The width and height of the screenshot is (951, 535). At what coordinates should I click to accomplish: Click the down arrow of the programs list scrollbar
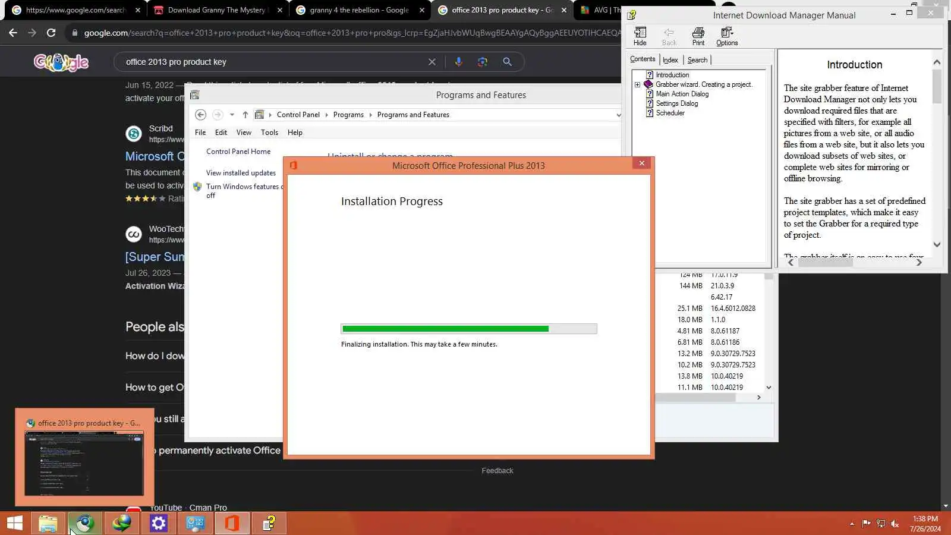pos(769,388)
